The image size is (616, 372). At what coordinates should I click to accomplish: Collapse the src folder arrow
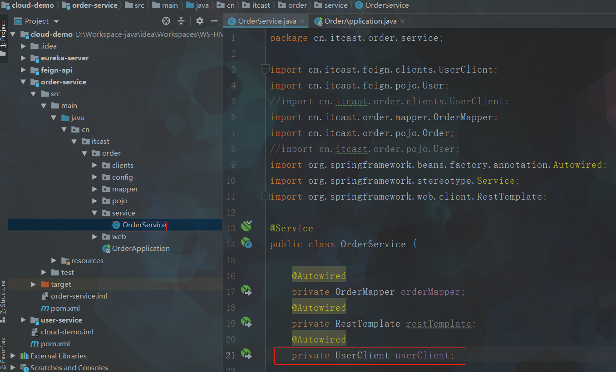click(34, 94)
